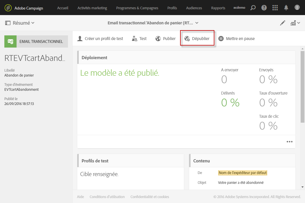Click the reports chart icon
The height and width of the screenshot is (203, 305).
pos(293,23)
